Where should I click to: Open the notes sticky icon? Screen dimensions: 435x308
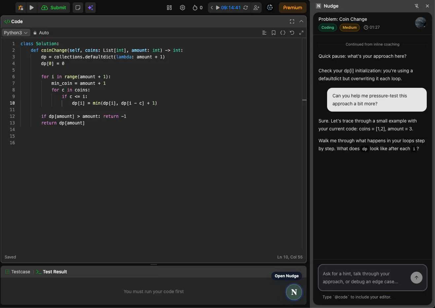click(78, 8)
